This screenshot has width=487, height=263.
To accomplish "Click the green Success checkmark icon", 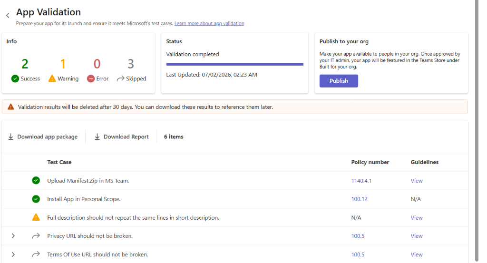I will (x=15, y=78).
